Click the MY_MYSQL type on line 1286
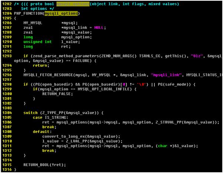Image resolution: width=223 pixels, height=173 pixels. click(33, 23)
